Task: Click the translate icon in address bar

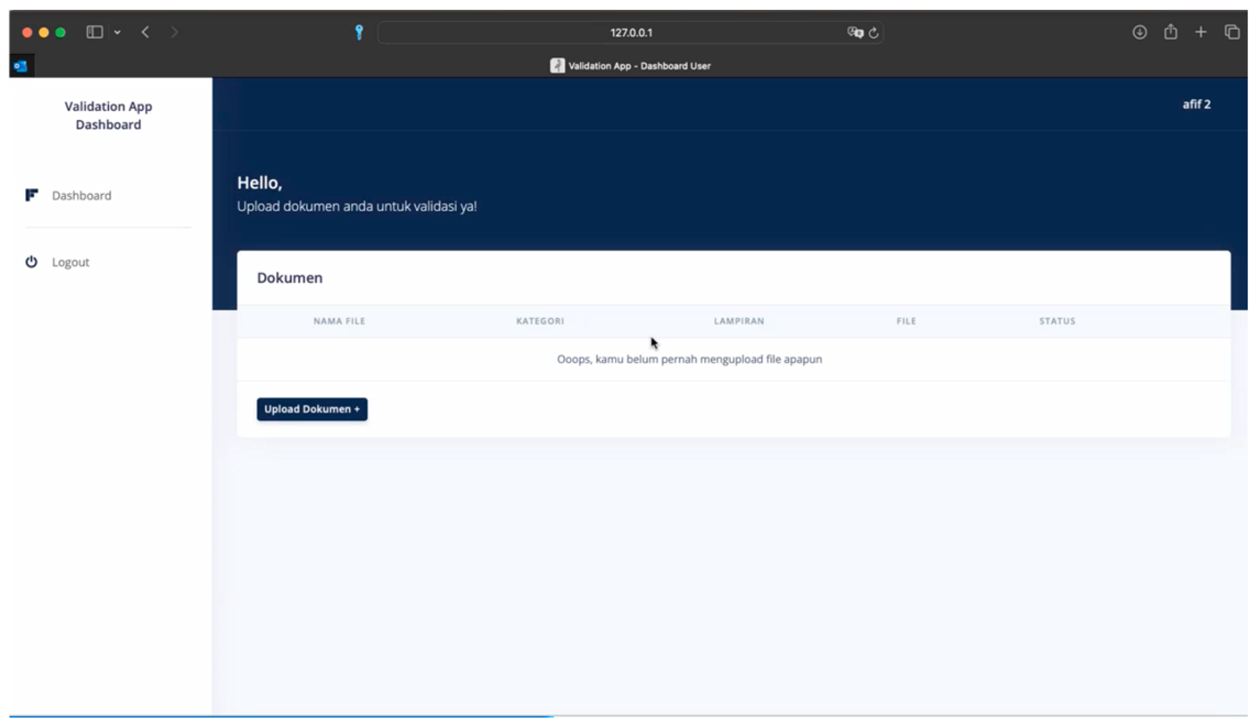Action: (x=854, y=32)
